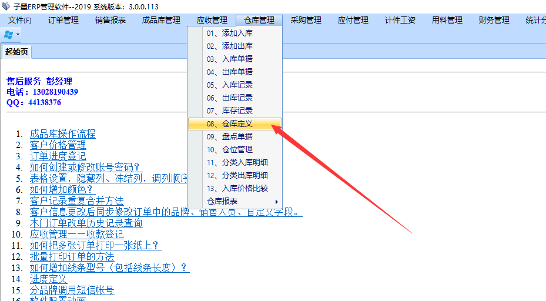Choose 10、仓位管理 from warehouse menu
Image resolution: width=546 pixels, height=301 pixels.
tap(229, 149)
